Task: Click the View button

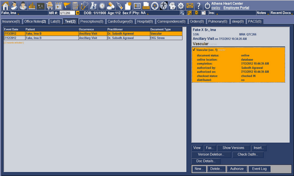Action: point(197,148)
